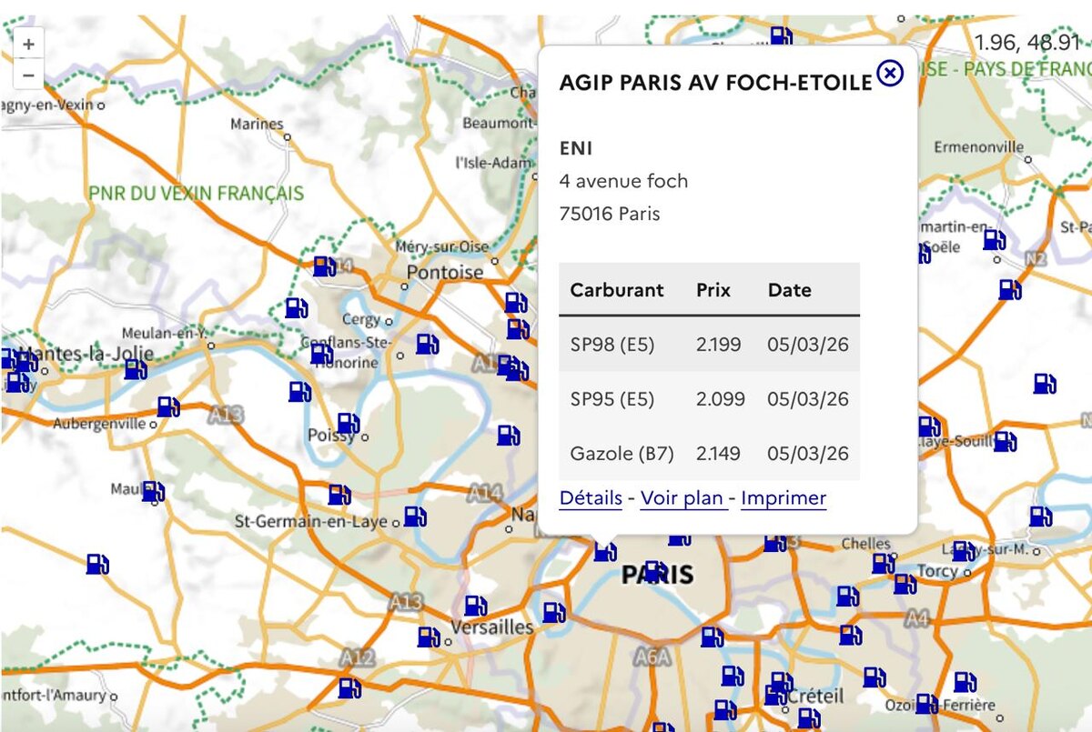Open the Détails link in popup
The width and height of the screenshot is (1092, 732).
click(x=591, y=498)
